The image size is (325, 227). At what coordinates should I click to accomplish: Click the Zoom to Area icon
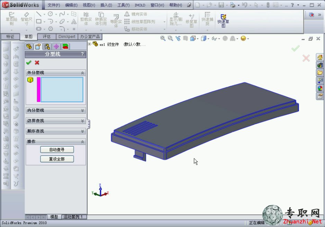coord(170,38)
